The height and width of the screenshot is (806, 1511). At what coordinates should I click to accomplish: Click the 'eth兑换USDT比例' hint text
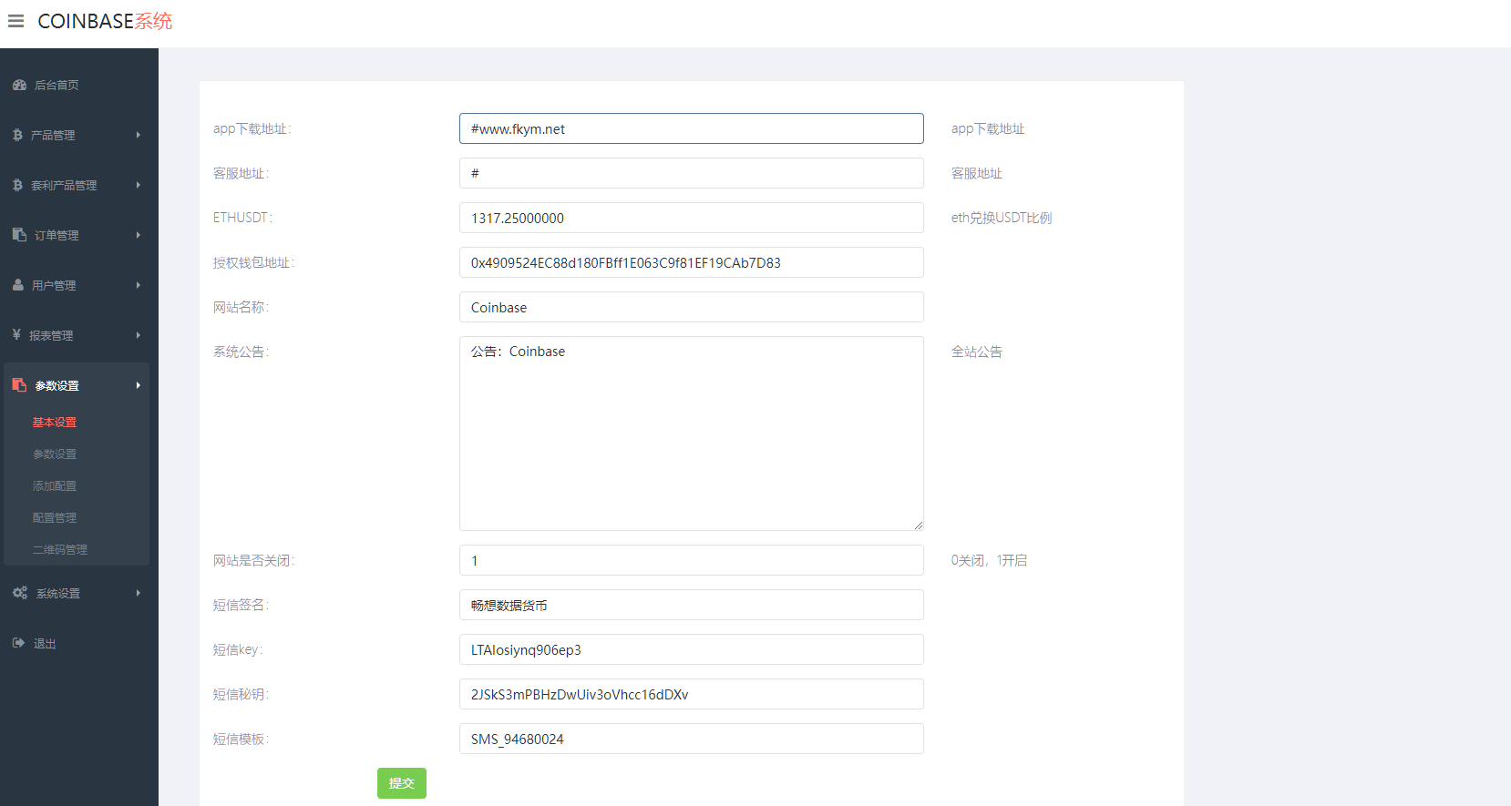tap(1002, 218)
